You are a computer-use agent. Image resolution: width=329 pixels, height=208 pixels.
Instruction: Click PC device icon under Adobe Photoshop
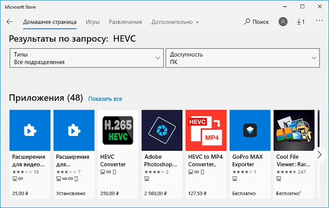coord(147,179)
